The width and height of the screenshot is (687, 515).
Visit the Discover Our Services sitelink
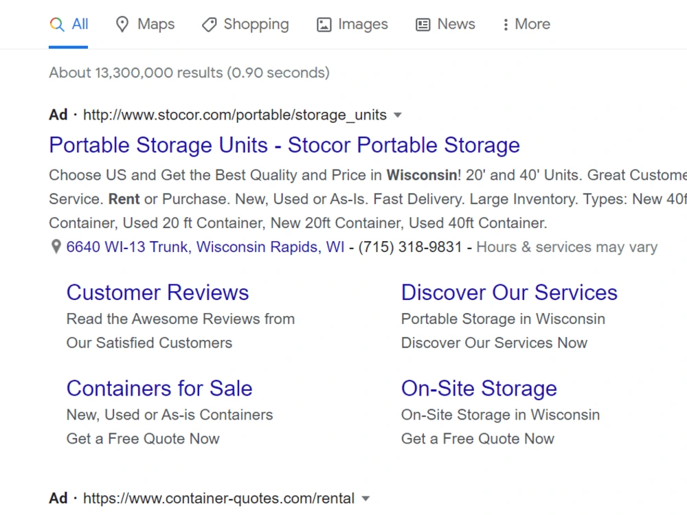[x=509, y=293]
